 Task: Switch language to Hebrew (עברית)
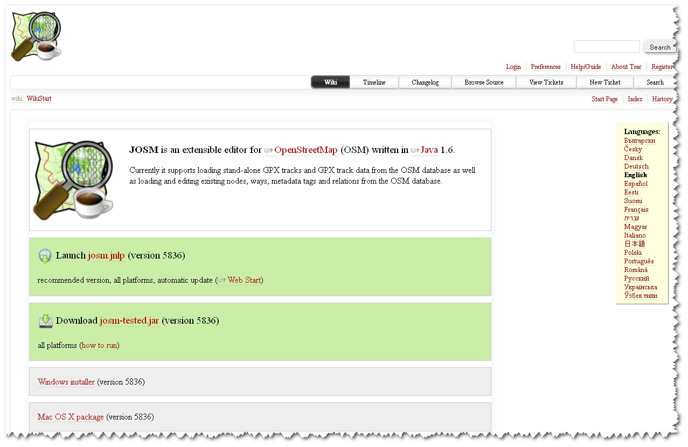point(631,218)
